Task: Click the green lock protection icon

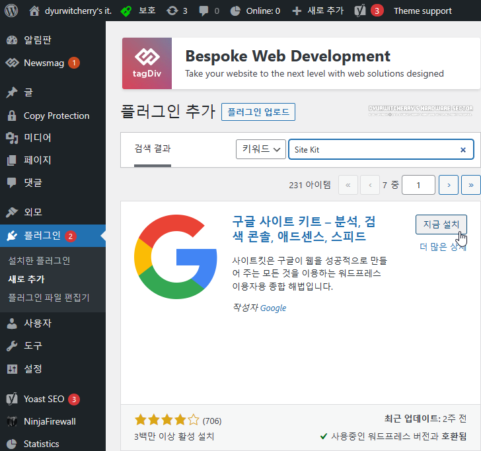Action: pos(126,11)
